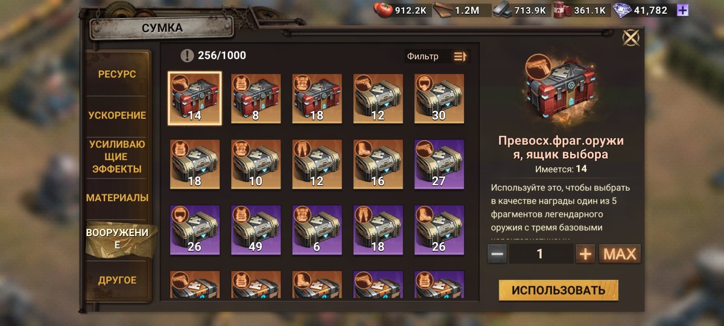The height and width of the screenshot is (326, 724).
Task: Open the Ресурс tab
Action: point(117,74)
